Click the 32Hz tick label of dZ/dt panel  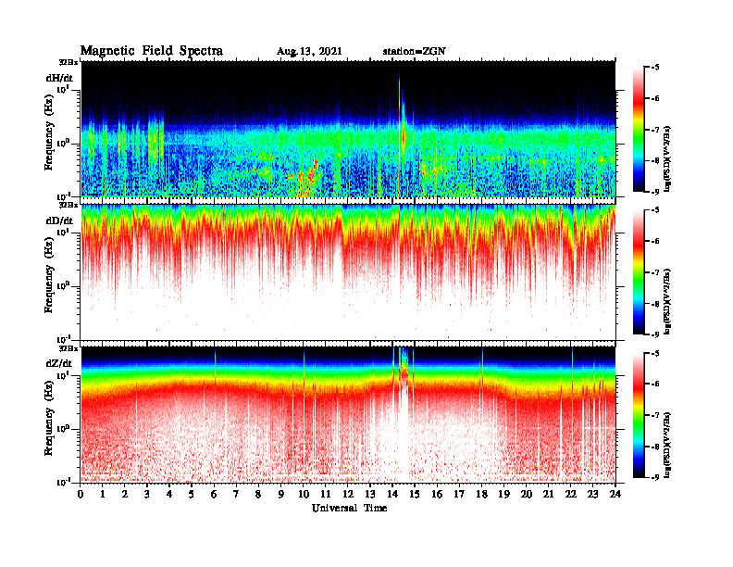click(68, 348)
